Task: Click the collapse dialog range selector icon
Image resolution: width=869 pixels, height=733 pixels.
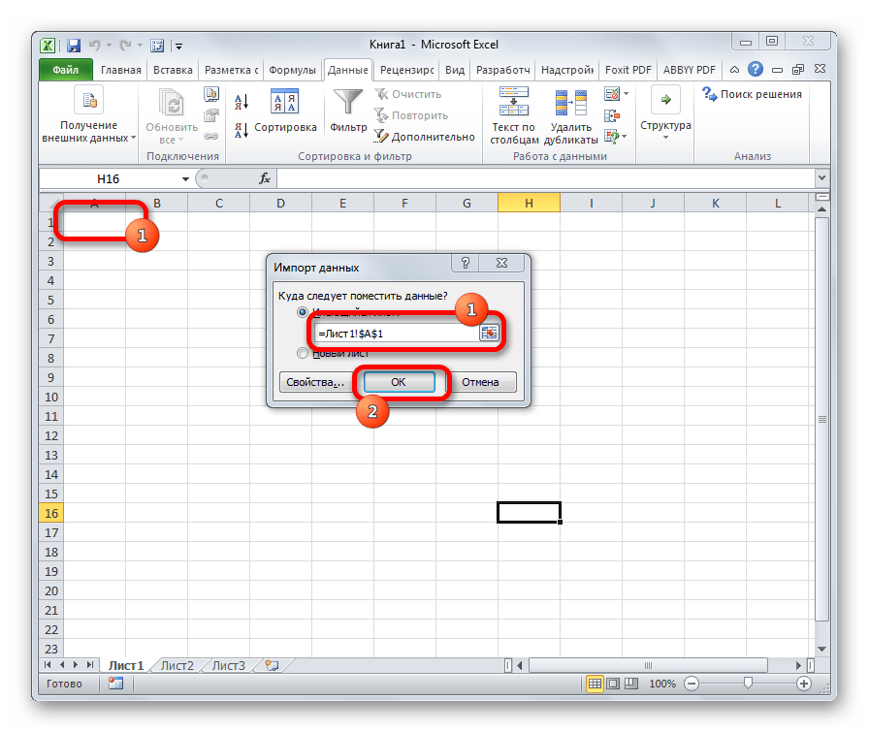Action: [489, 332]
